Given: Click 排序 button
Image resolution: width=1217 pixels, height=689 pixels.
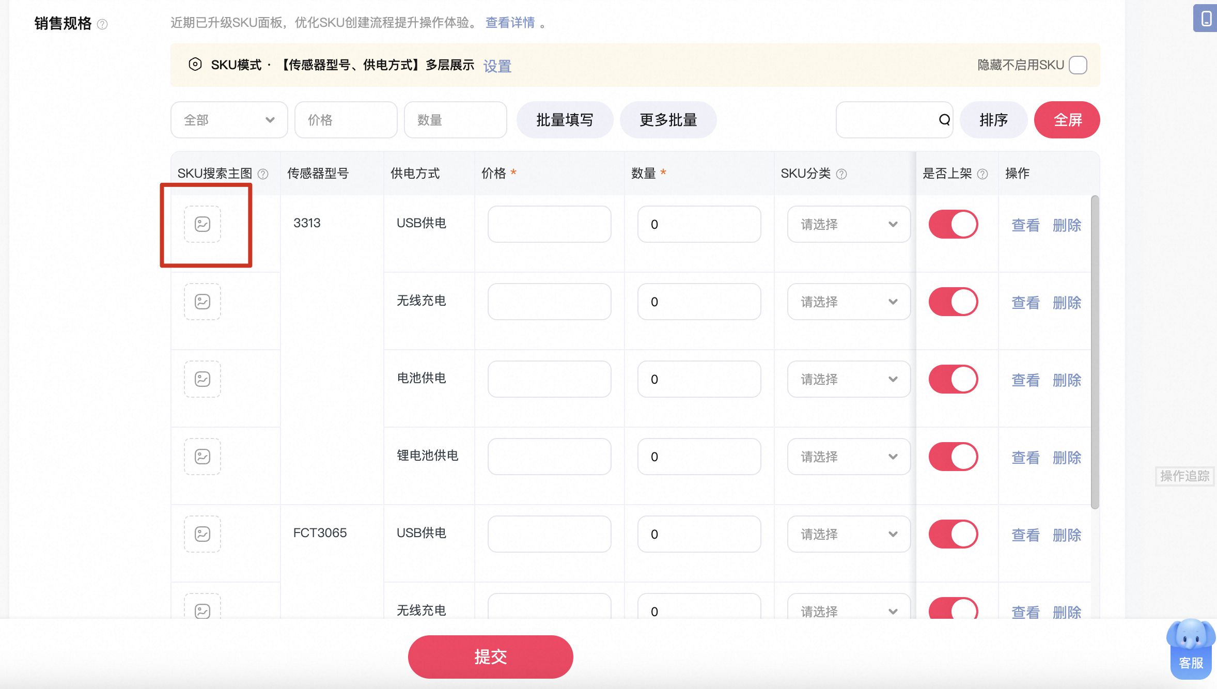Looking at the screenshot, I should click(993, 120).
